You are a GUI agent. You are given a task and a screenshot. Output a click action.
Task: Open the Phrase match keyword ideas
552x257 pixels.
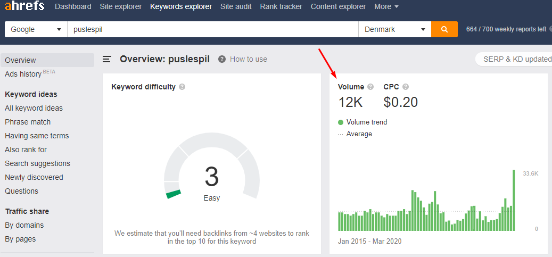click(28, 122)
